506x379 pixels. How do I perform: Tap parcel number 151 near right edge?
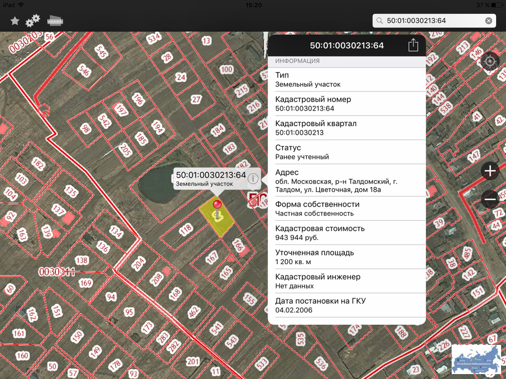point(478,292)
